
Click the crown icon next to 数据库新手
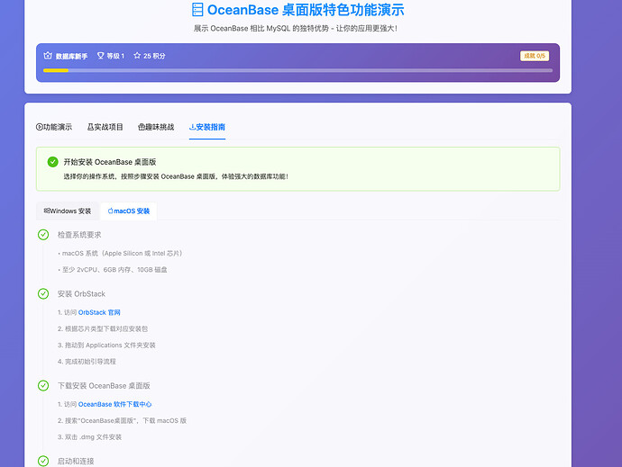tap(48, 56)
